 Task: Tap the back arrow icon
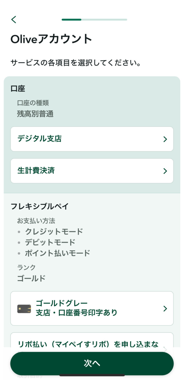[x=13, y=20]
